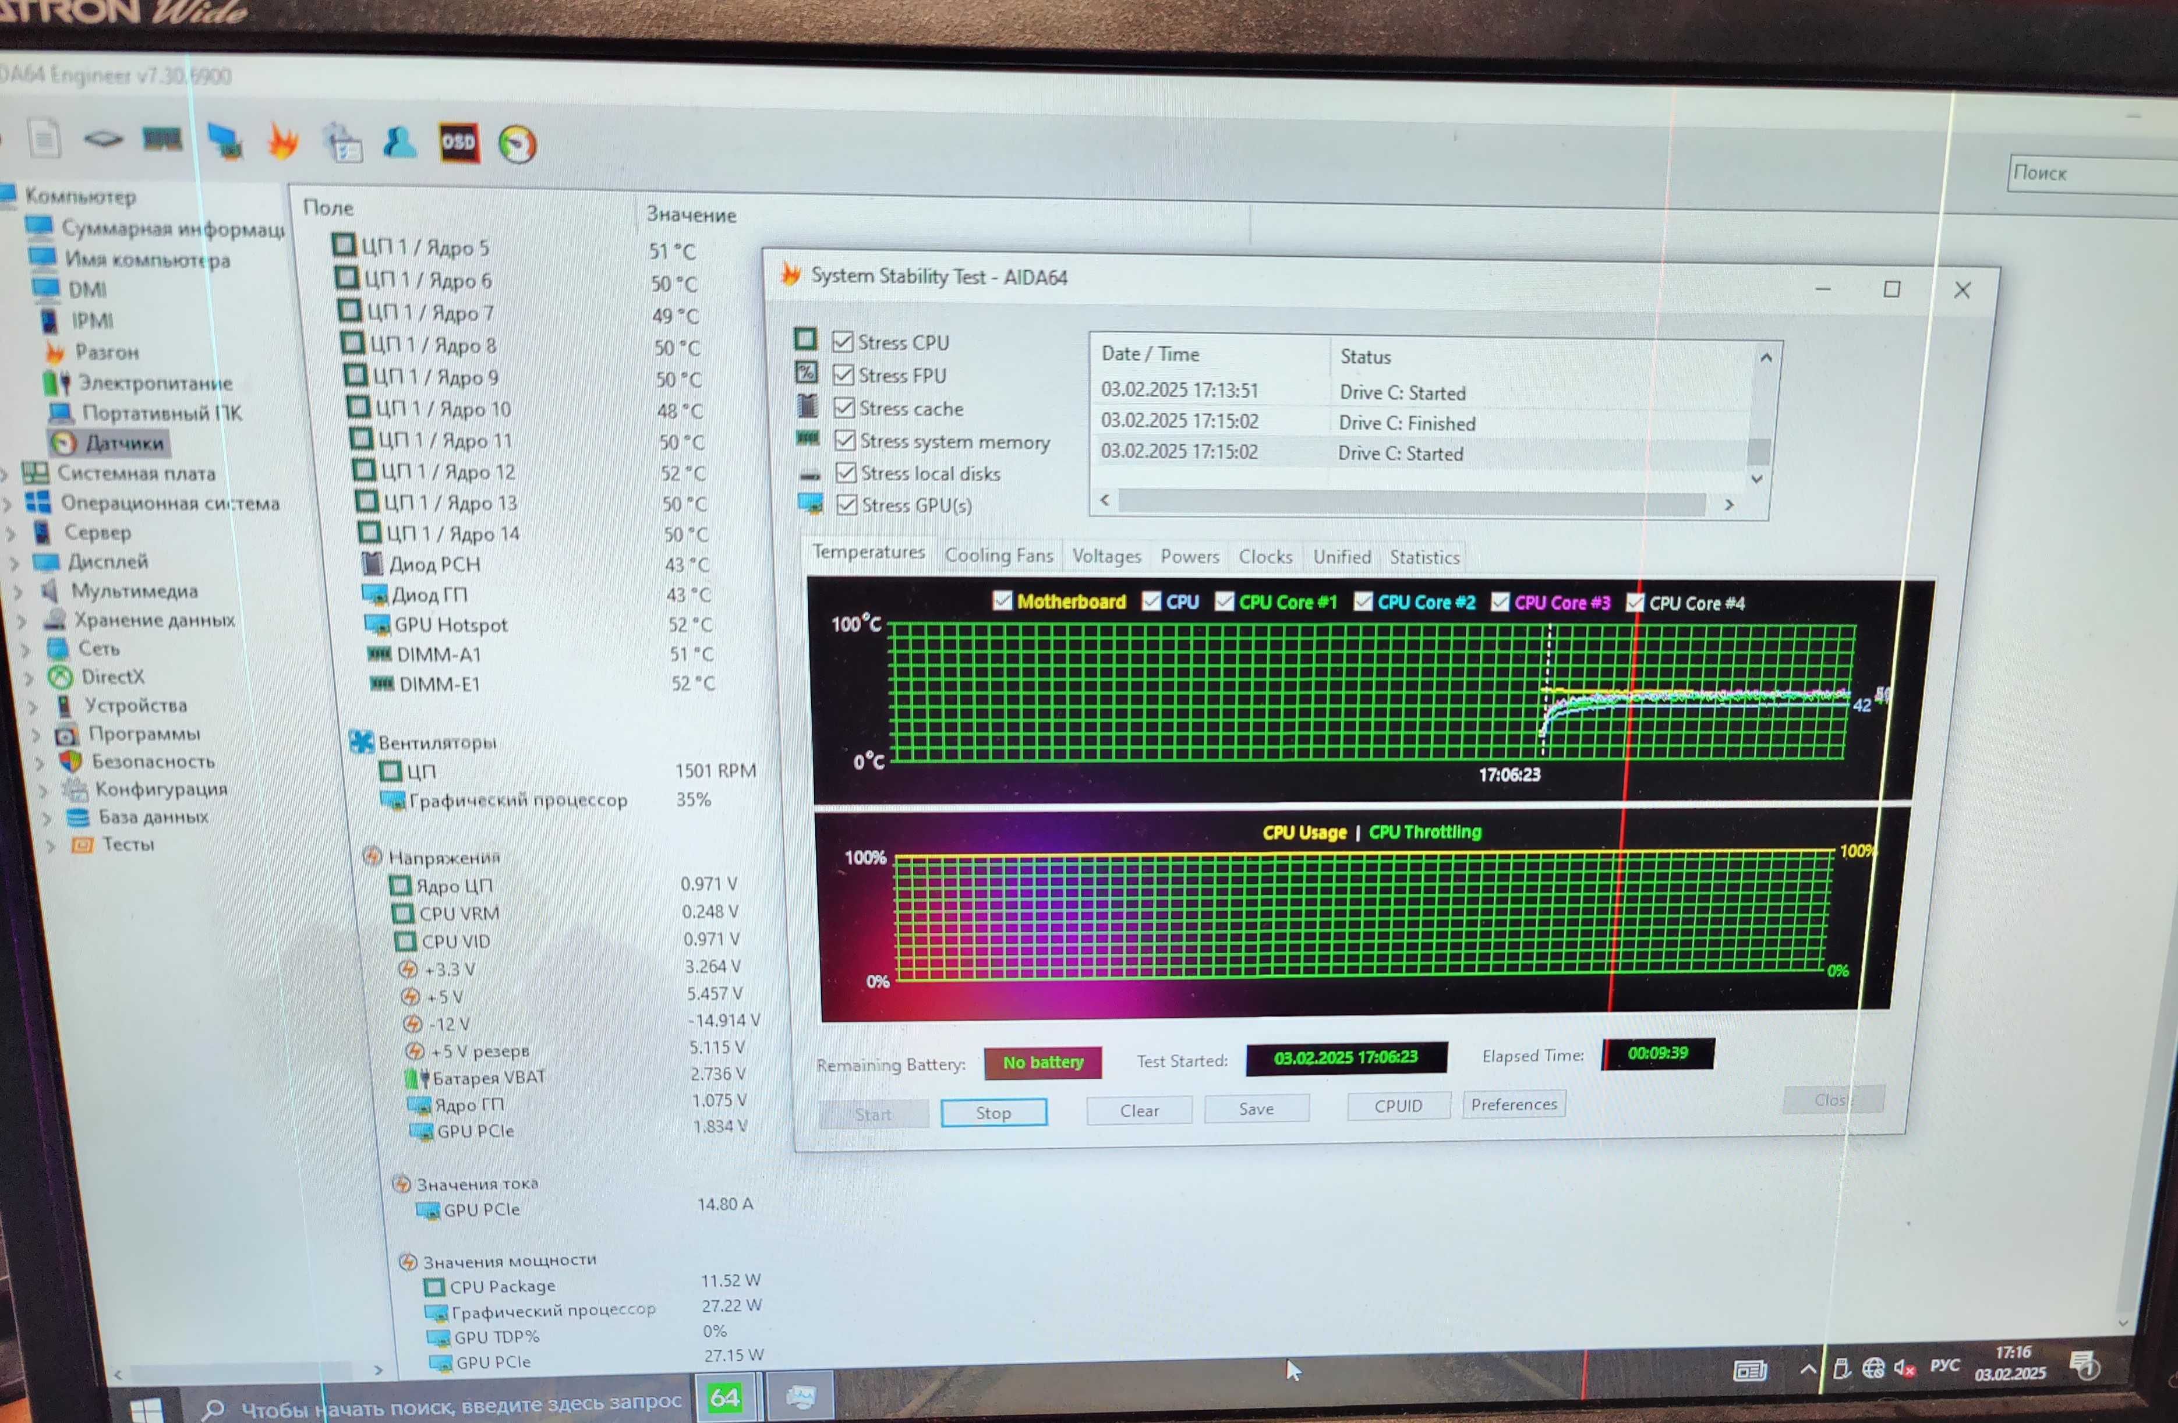Open the Clocks tab
This screenshot has height=1423, width=2178.
point(1265,557)
